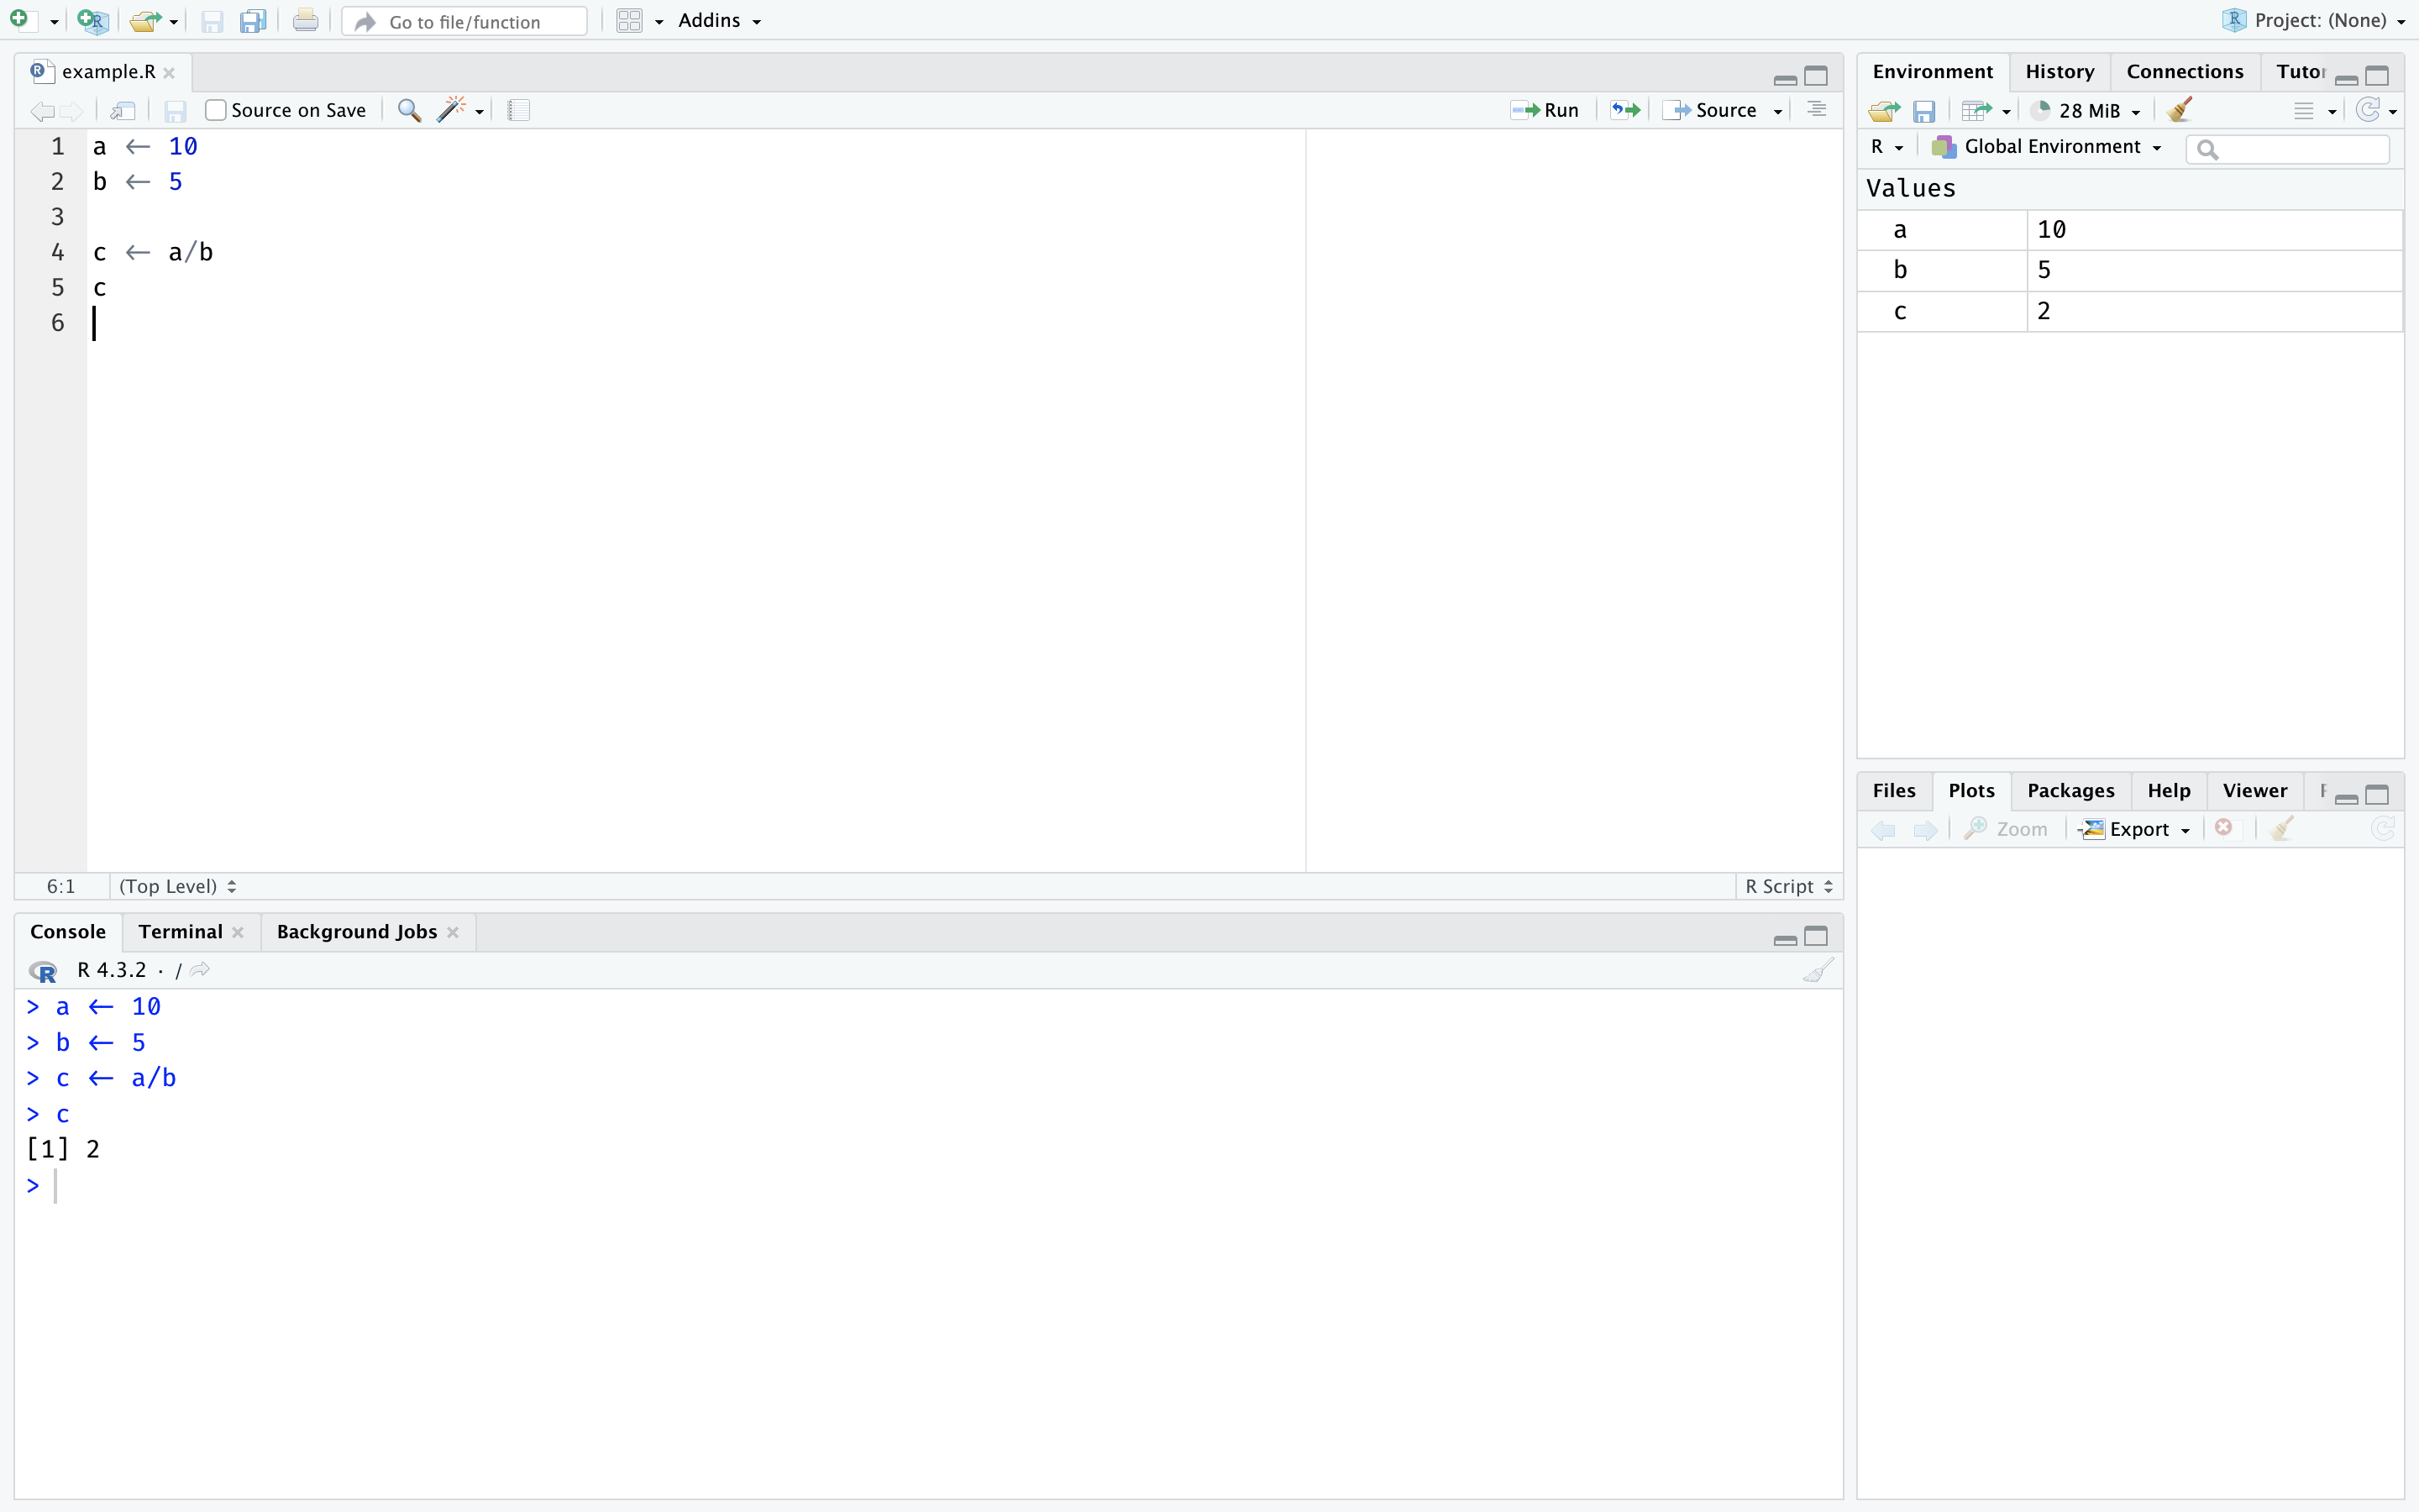Clear environment objects with the broom icon
Image resolution: width=2419 pixels, height=1512 pixels.
tap(2180, 110)
